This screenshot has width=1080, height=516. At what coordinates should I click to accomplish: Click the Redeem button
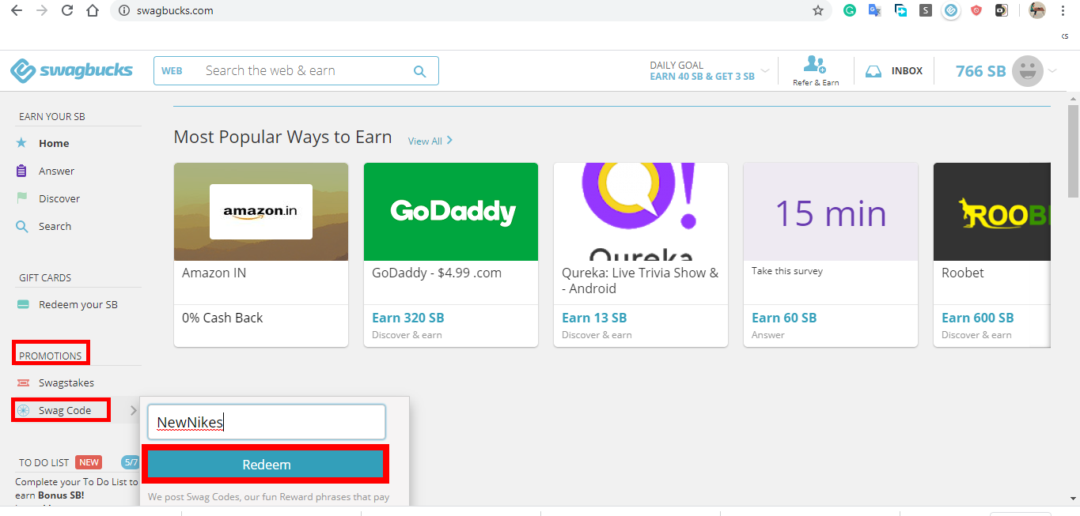266,465
